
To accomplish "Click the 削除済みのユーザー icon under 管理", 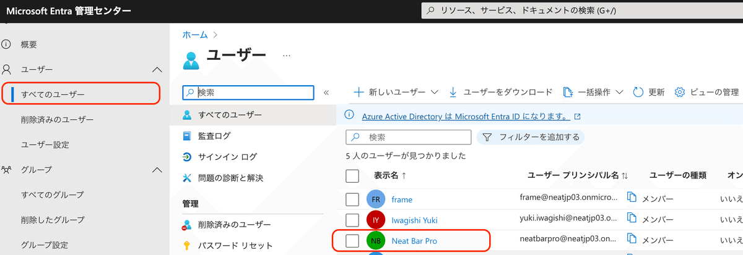I will (x=188, y=225).
